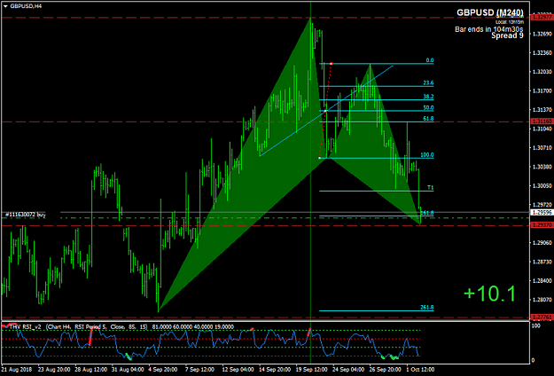Click the 1.32690 price scale value
The width and height of the screenshot is (554, 376).
pos(542,34)
